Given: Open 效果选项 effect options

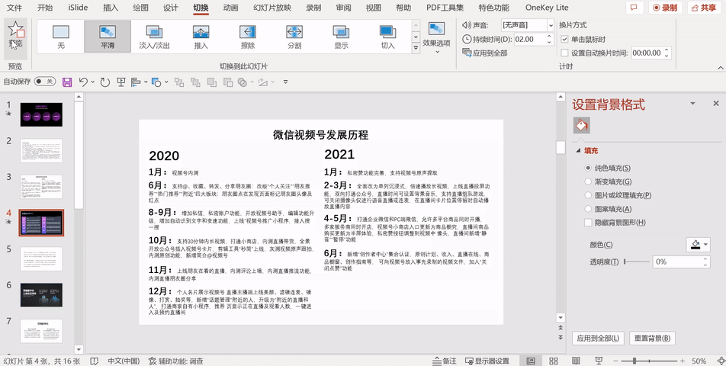Looking at the screenshot, I should tap(437, 37).
